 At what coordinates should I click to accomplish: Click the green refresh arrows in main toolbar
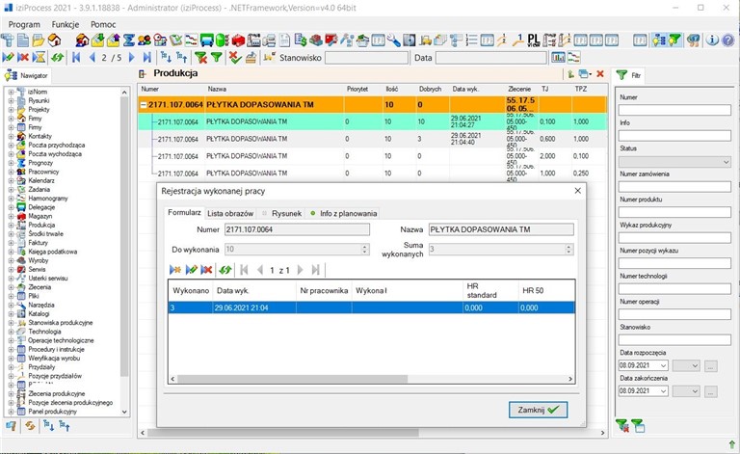57,58
